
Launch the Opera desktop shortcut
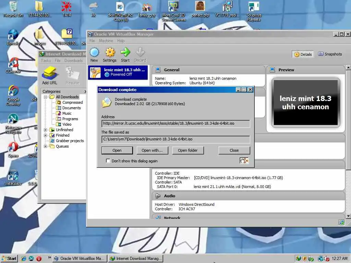click(13, 150)
